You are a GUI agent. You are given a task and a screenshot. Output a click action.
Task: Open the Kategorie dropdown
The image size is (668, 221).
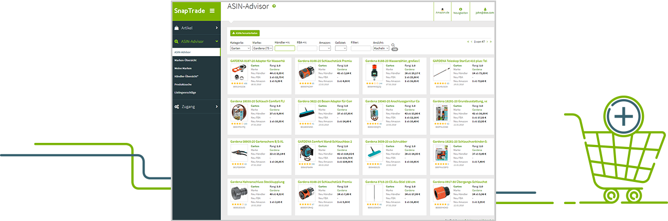pos(240,48)
